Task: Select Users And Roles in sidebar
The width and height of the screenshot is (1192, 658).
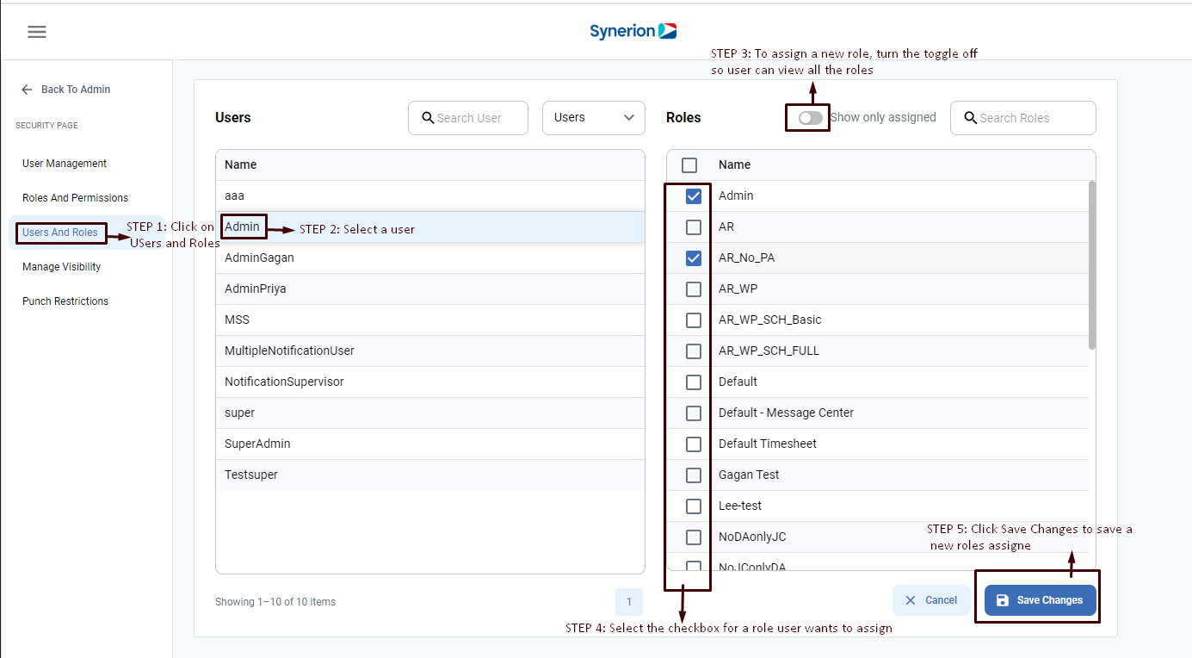Action: [60, 233]
